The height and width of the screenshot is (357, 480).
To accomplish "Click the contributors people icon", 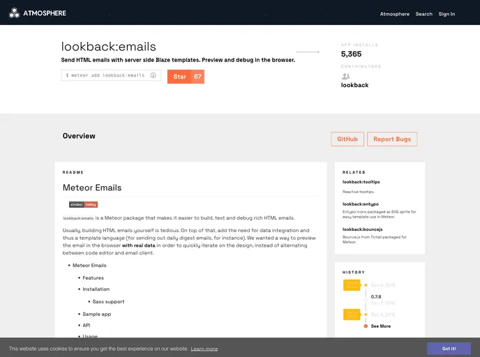I will click(x=345, y=76).
